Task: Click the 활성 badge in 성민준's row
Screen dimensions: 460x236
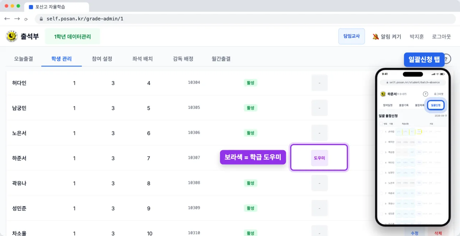Action: (250, 208)
